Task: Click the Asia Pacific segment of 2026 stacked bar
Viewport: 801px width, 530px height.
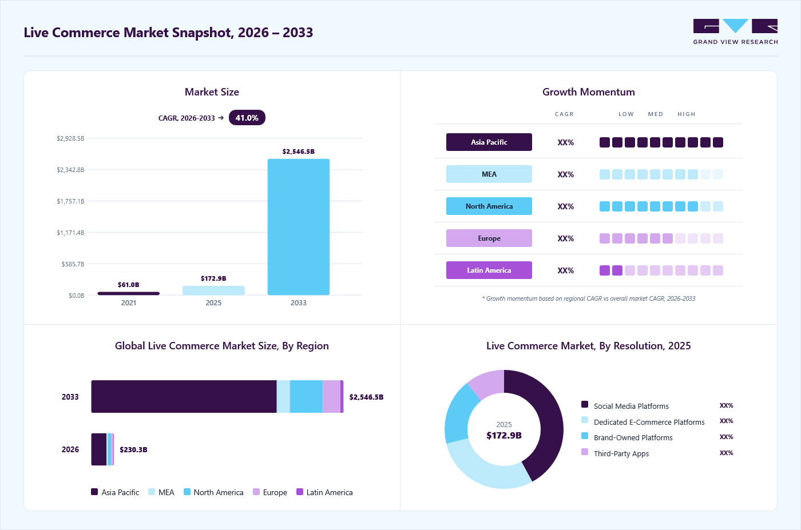Action: (x=99, y=449)
